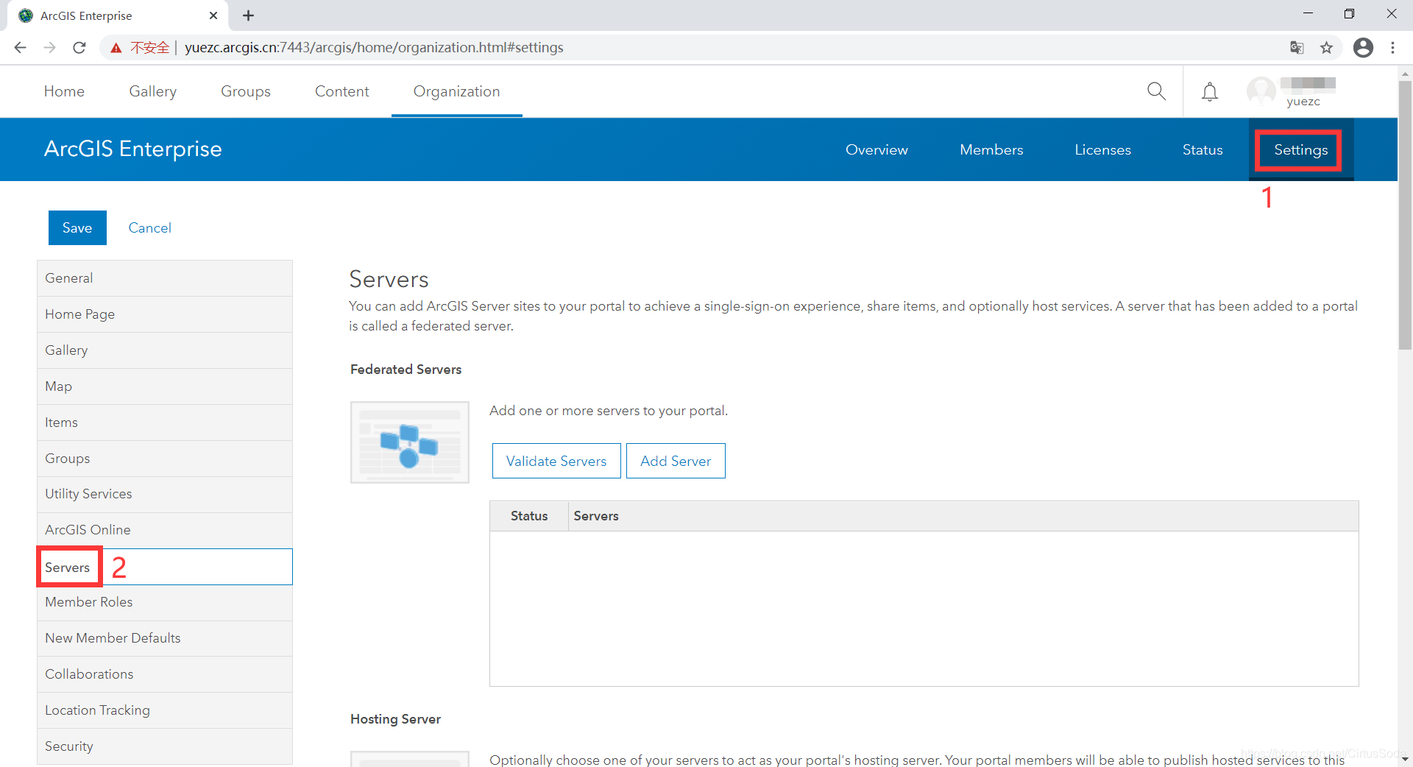The width and height of the screenshot is (1413, 767).
Task: Open the Google Translate icon in address bar
Action: click(1297, 48)
